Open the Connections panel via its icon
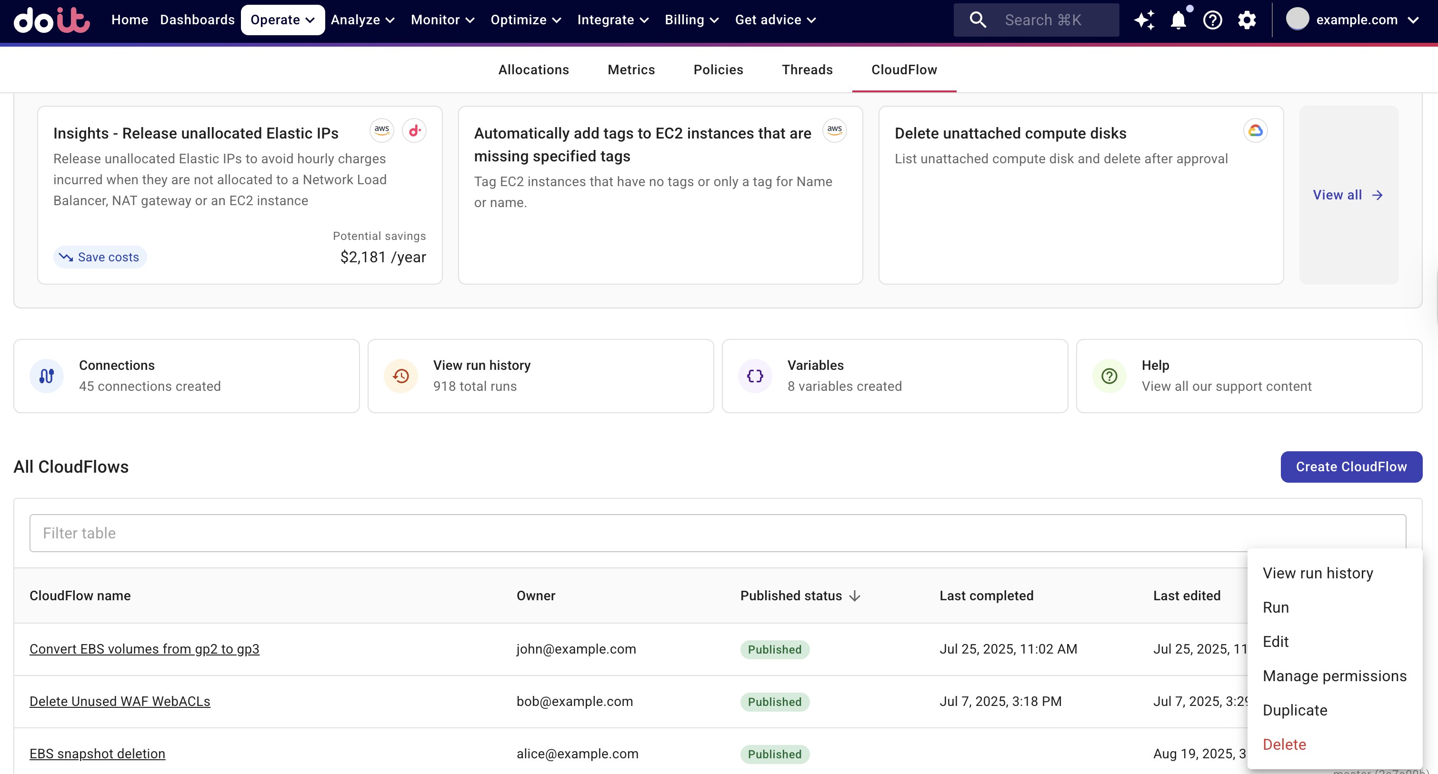The image size is (1438, 774). [47, 376]
